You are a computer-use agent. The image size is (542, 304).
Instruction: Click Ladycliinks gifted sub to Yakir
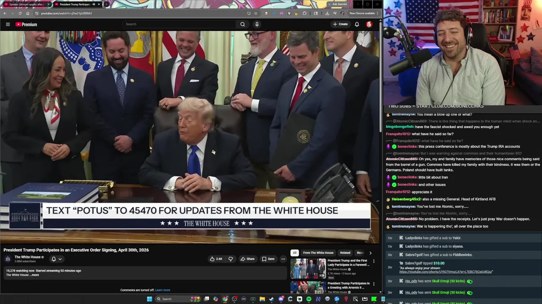[x=433, y=238]
